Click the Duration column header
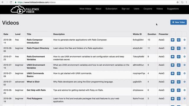The image size is (189, 106). (x=152, y=34)
